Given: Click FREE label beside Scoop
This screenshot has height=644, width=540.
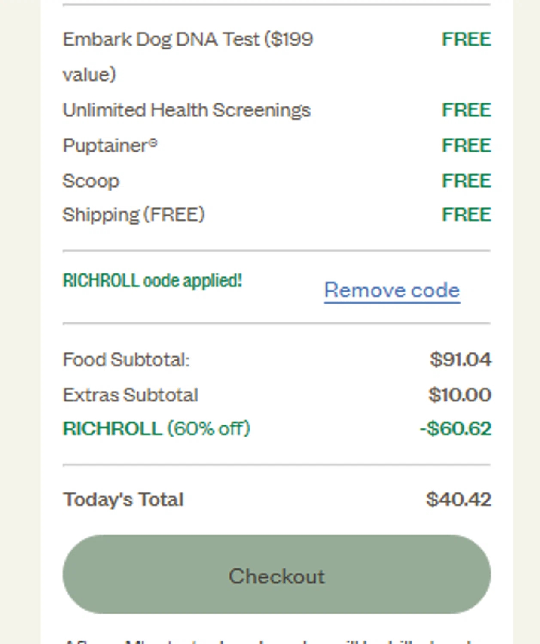Looking at the screenshot, I should tap(466, 181).
